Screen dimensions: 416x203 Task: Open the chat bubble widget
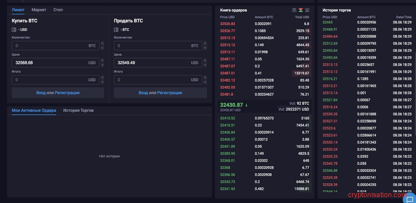410,199
